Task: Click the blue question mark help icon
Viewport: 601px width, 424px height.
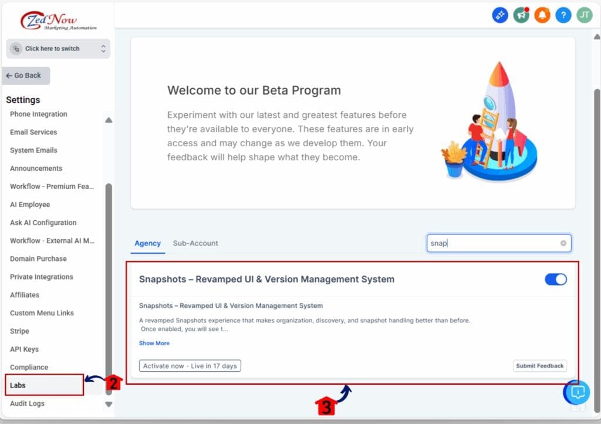Action: click(563, 16)
